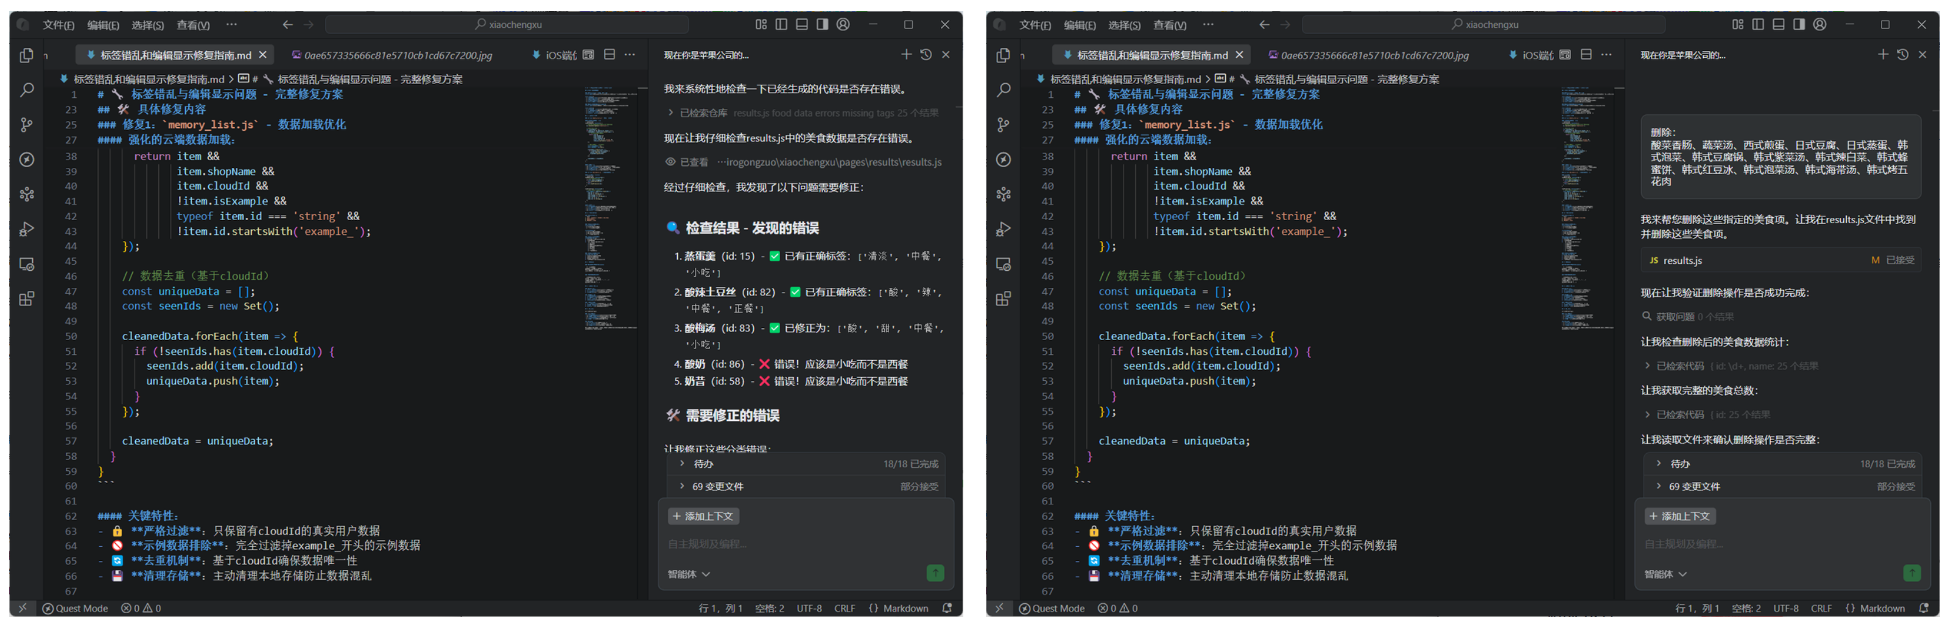Toggle secondary sidebar layout icon, left window
1951x626 pixels.
click(823, 25)
